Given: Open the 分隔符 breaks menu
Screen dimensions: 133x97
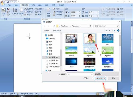Looking at the screenshot, I should [40, 9].
